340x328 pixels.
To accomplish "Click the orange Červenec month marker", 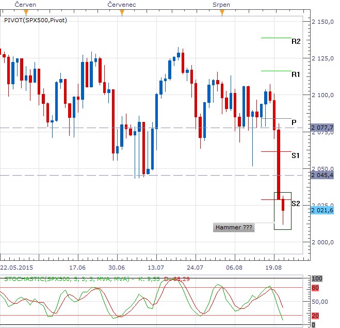I will point(122,12).
